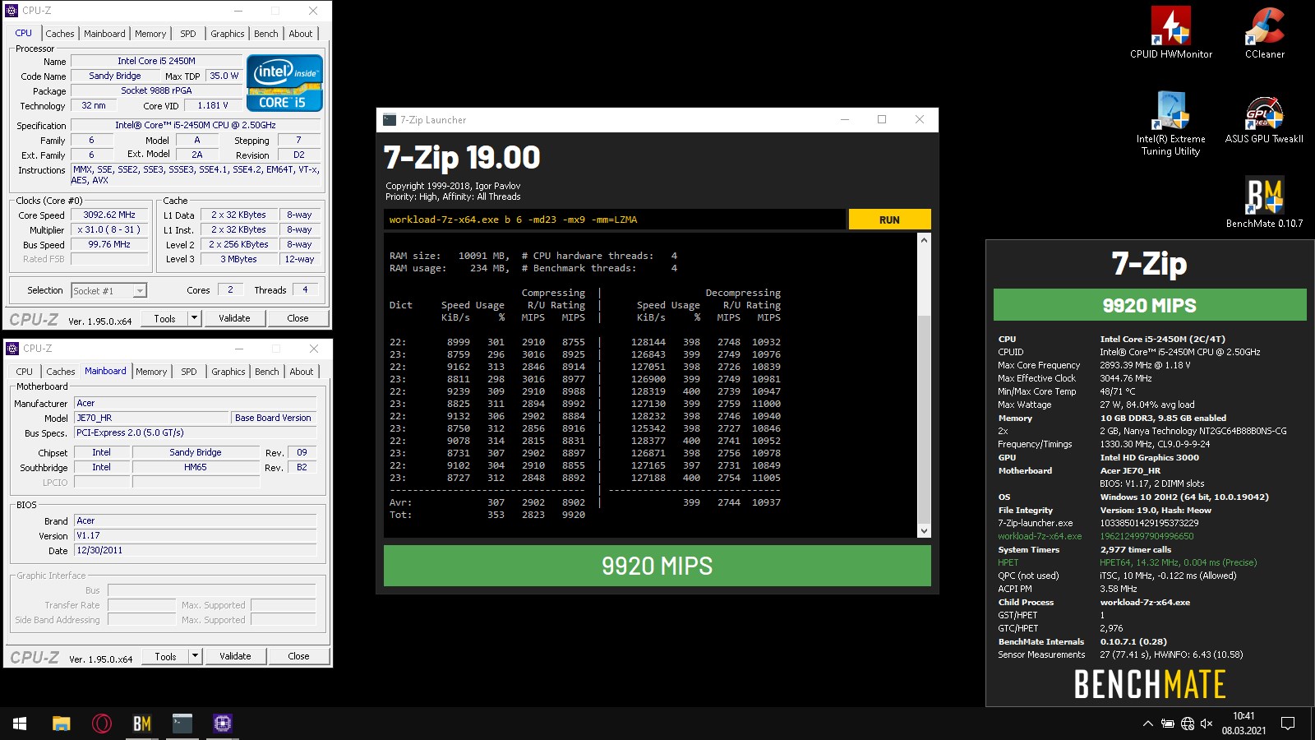Run the 7-Zip benchmark
1315x740 pixels.
[x=889, y=220]
